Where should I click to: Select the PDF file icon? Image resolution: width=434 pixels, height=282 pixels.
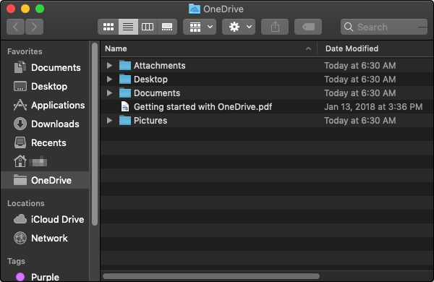coord(125,107)
